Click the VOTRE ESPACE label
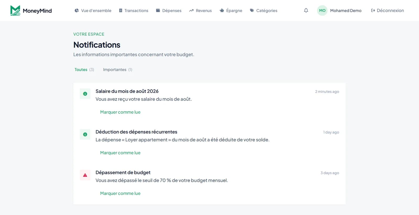Screen dimensions: 419x215 [89, 34]
